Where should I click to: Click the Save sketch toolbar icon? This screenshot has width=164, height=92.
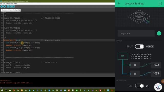13,6
